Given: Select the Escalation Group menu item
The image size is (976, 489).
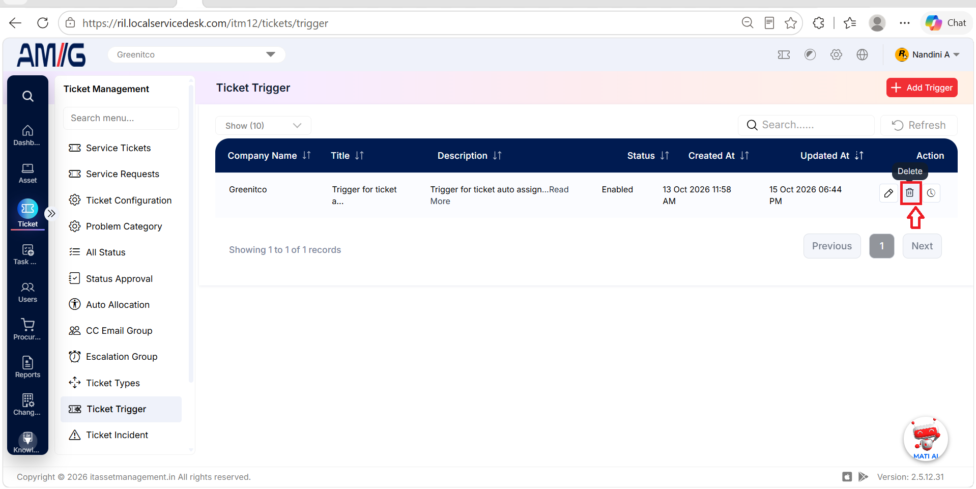Looking at the screenshot, I should [121, 357].
